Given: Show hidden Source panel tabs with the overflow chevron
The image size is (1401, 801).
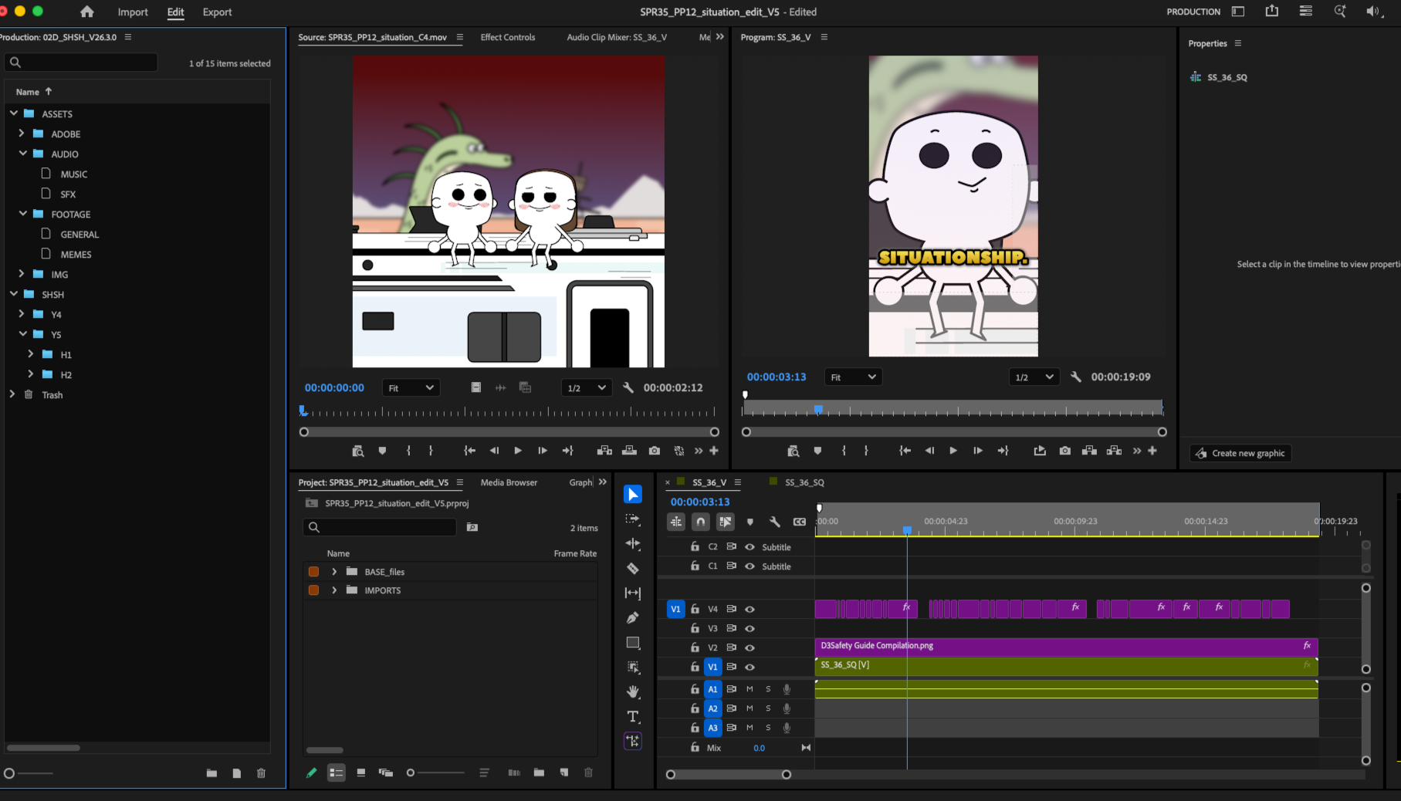Looking at the screenshot, I should [720, 36].
